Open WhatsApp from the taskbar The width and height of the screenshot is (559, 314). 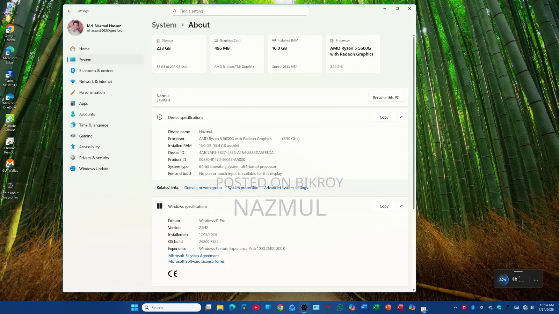[x=340, y=307]
